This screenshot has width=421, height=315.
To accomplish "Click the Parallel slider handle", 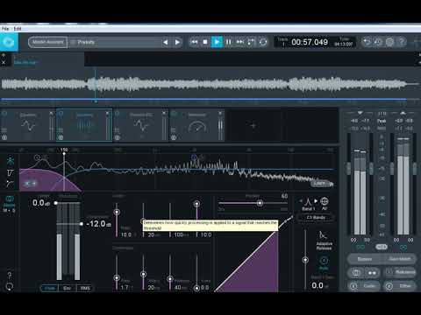I will coord(260,203).
